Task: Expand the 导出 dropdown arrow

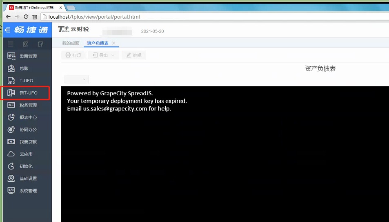Action: tap(113, 55)
